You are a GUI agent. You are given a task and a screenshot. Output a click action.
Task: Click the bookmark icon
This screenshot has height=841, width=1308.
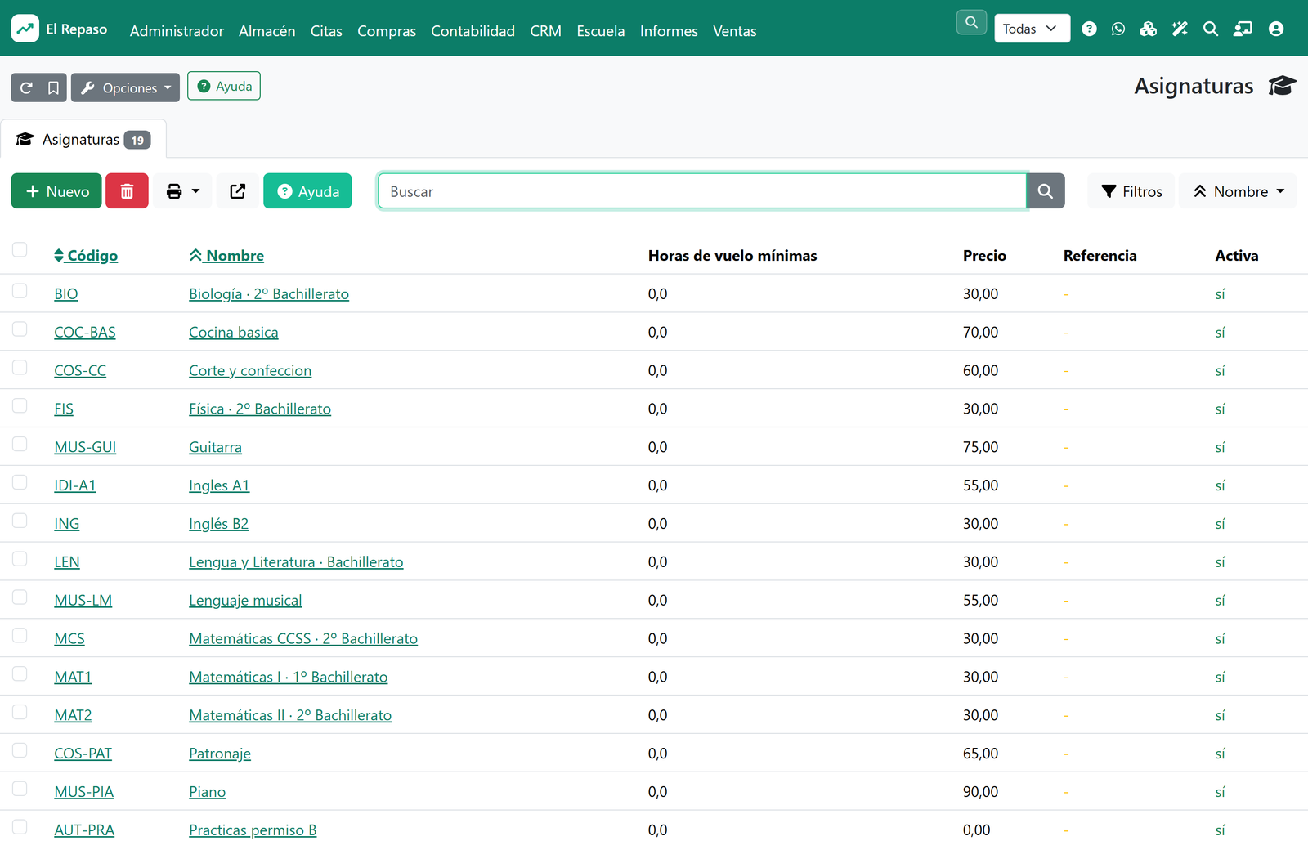point(53,87)
